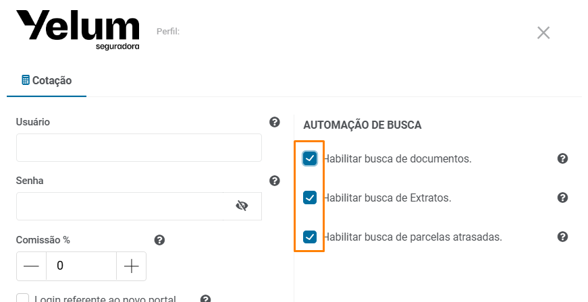
Task: Decrease commission with the minus button
Action: 31,266
